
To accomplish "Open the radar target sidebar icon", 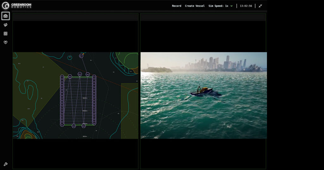I will (5, 33).
